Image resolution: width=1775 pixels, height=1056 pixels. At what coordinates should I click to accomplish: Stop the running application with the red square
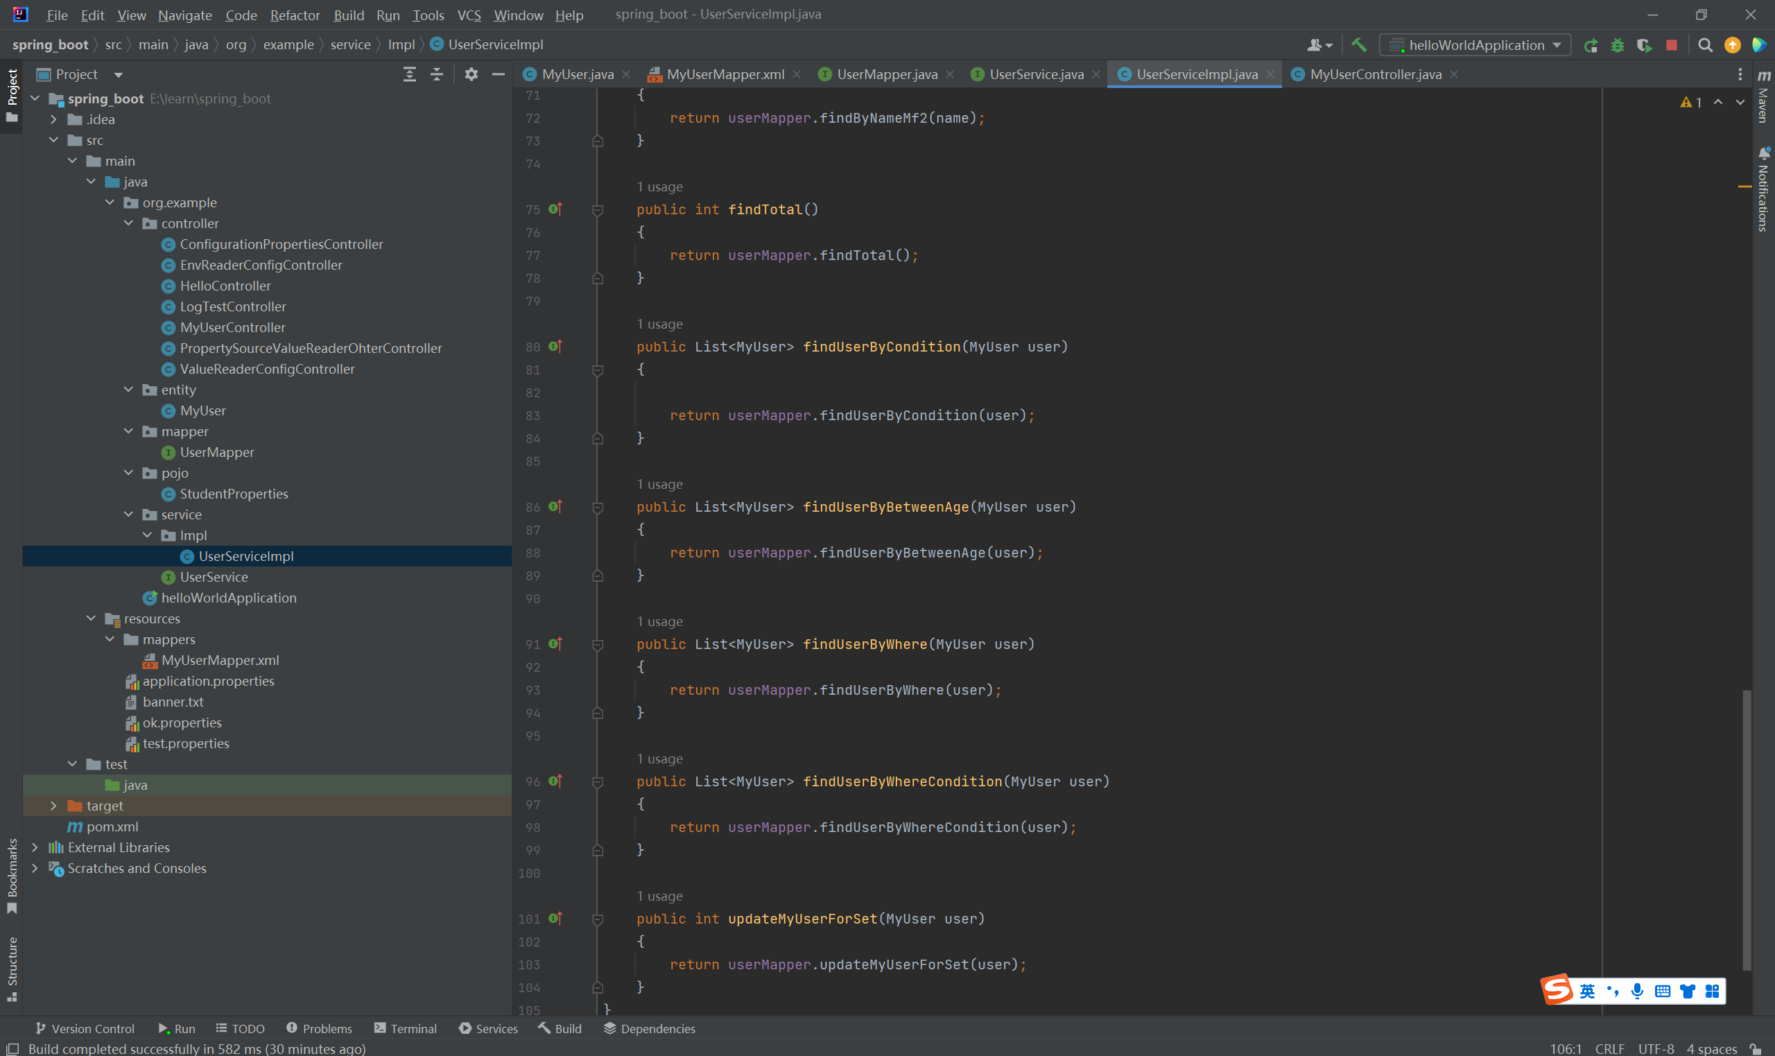[x=1672, y=46]
